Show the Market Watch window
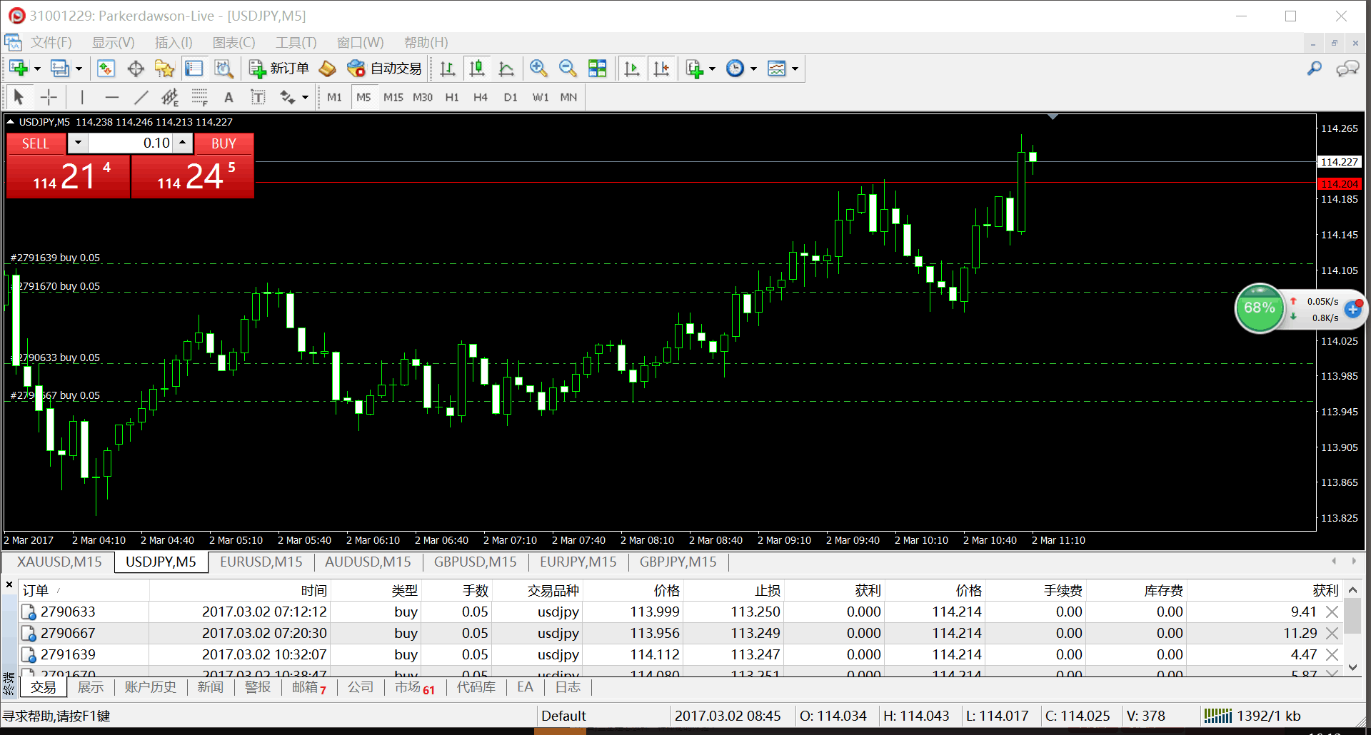 pyautogui.click(x=106, y=69)
